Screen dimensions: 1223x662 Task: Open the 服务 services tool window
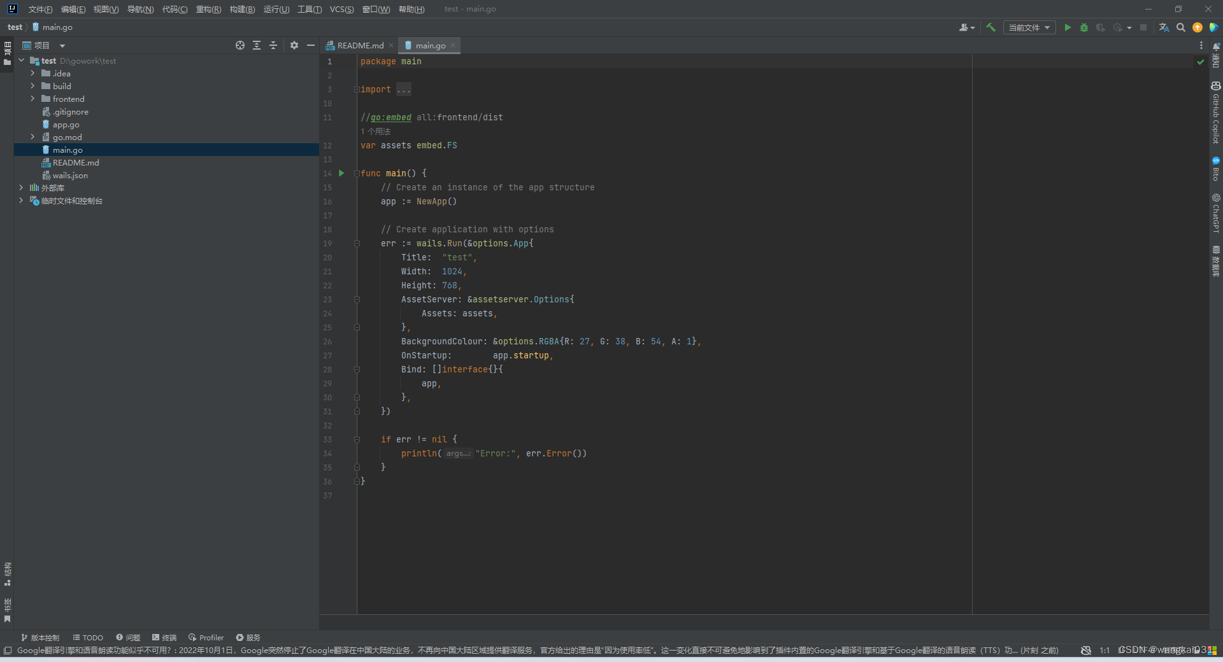tap(248, 637)
